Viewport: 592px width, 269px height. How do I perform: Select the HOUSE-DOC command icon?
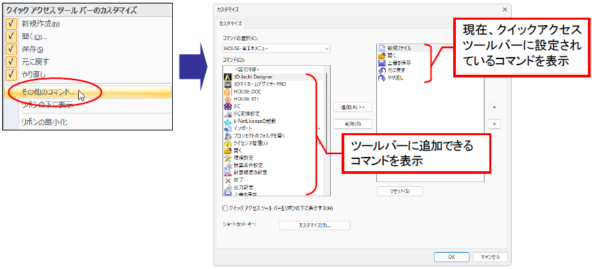pos(228,92)
